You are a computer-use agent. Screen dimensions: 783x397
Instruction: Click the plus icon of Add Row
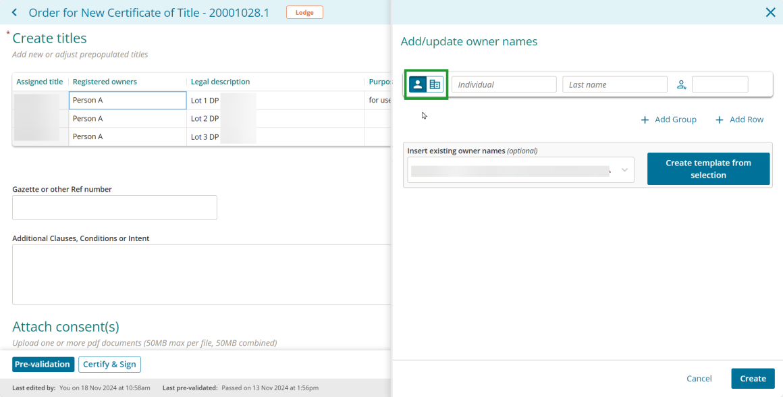tap(720, 120)
